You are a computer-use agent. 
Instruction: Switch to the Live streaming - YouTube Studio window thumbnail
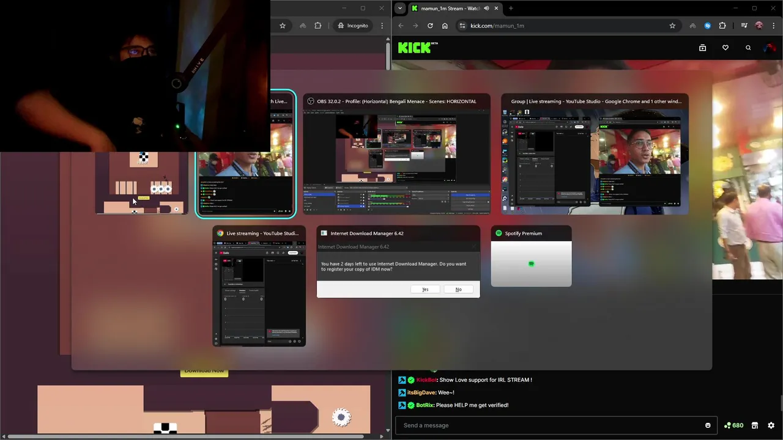[x=259, y=286]
